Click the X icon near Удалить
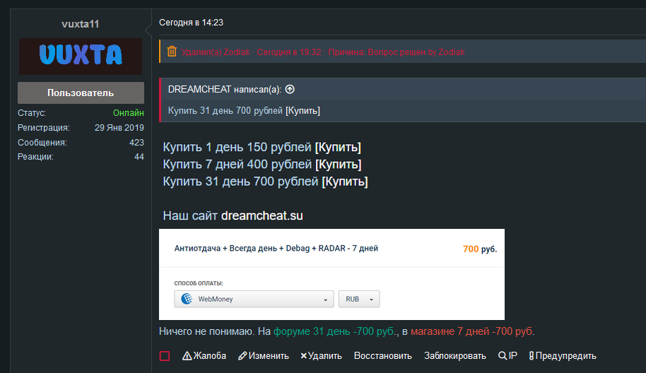The image size is (646, 373). coord(304,356)
